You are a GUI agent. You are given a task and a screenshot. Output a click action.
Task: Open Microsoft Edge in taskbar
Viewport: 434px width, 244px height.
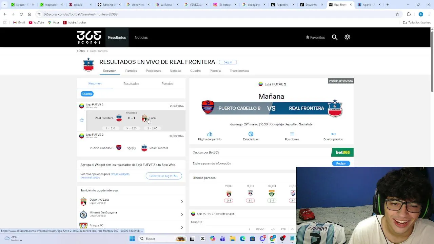tap(242, 239)
